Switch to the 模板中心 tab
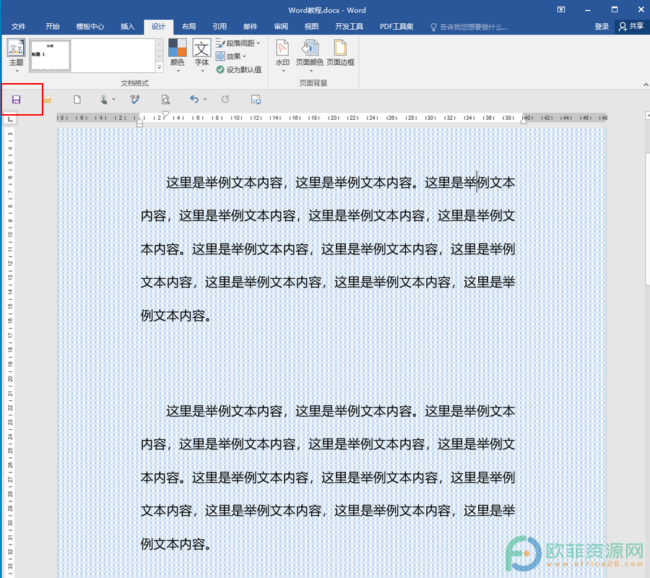The image size is (650, 578). pyautogui.click(x=90, y=27)
